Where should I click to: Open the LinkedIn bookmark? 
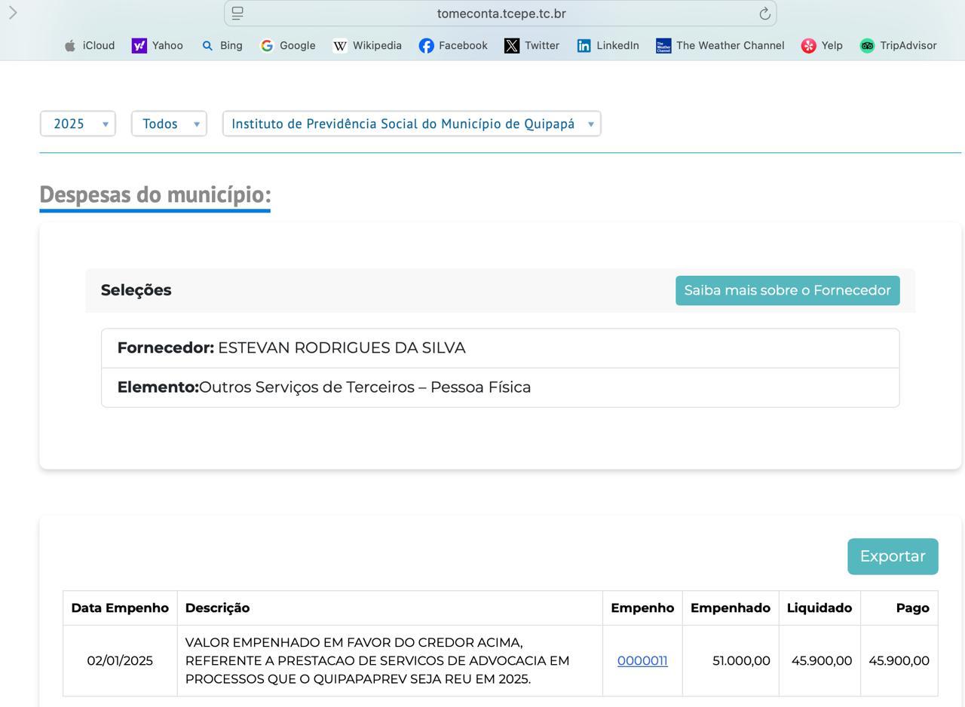608,46
